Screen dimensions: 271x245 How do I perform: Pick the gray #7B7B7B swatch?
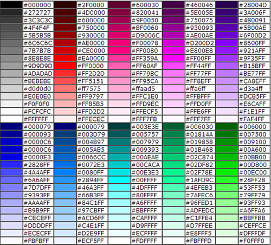tap(11, 50)
